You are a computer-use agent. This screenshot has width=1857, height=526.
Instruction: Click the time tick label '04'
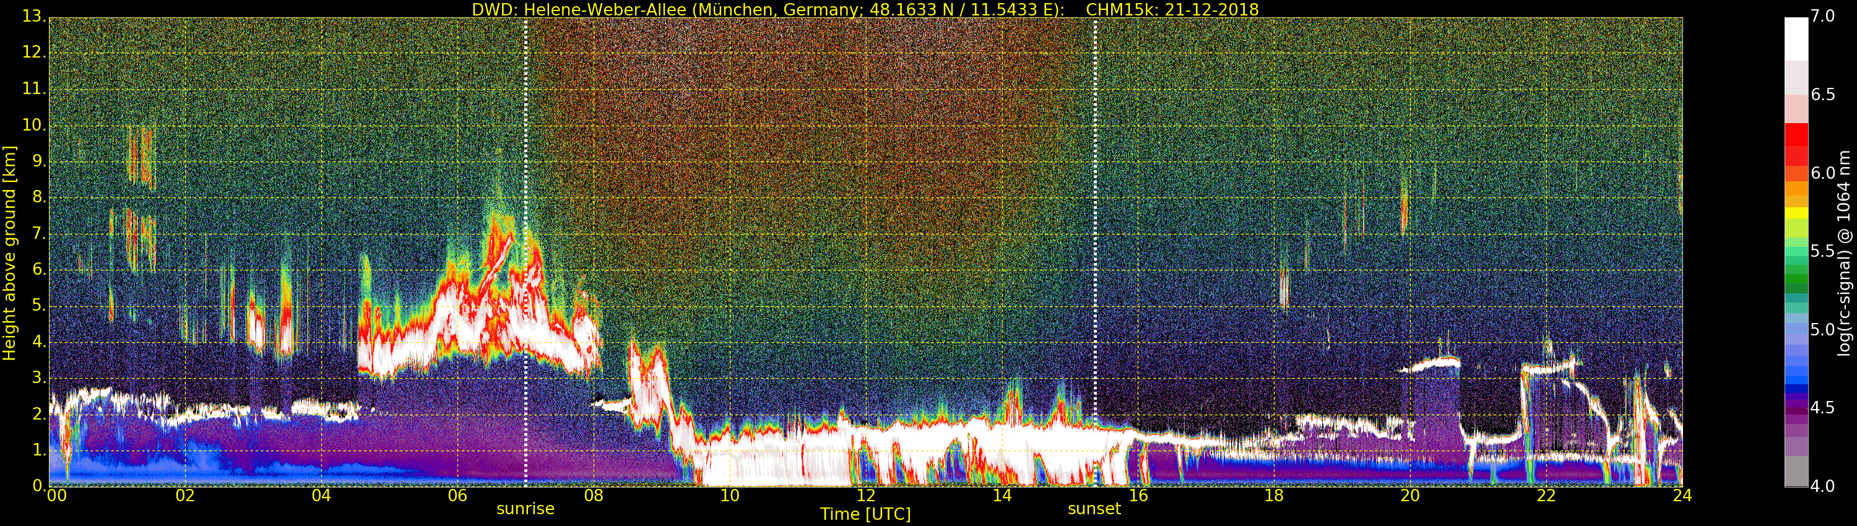[321, 496]
